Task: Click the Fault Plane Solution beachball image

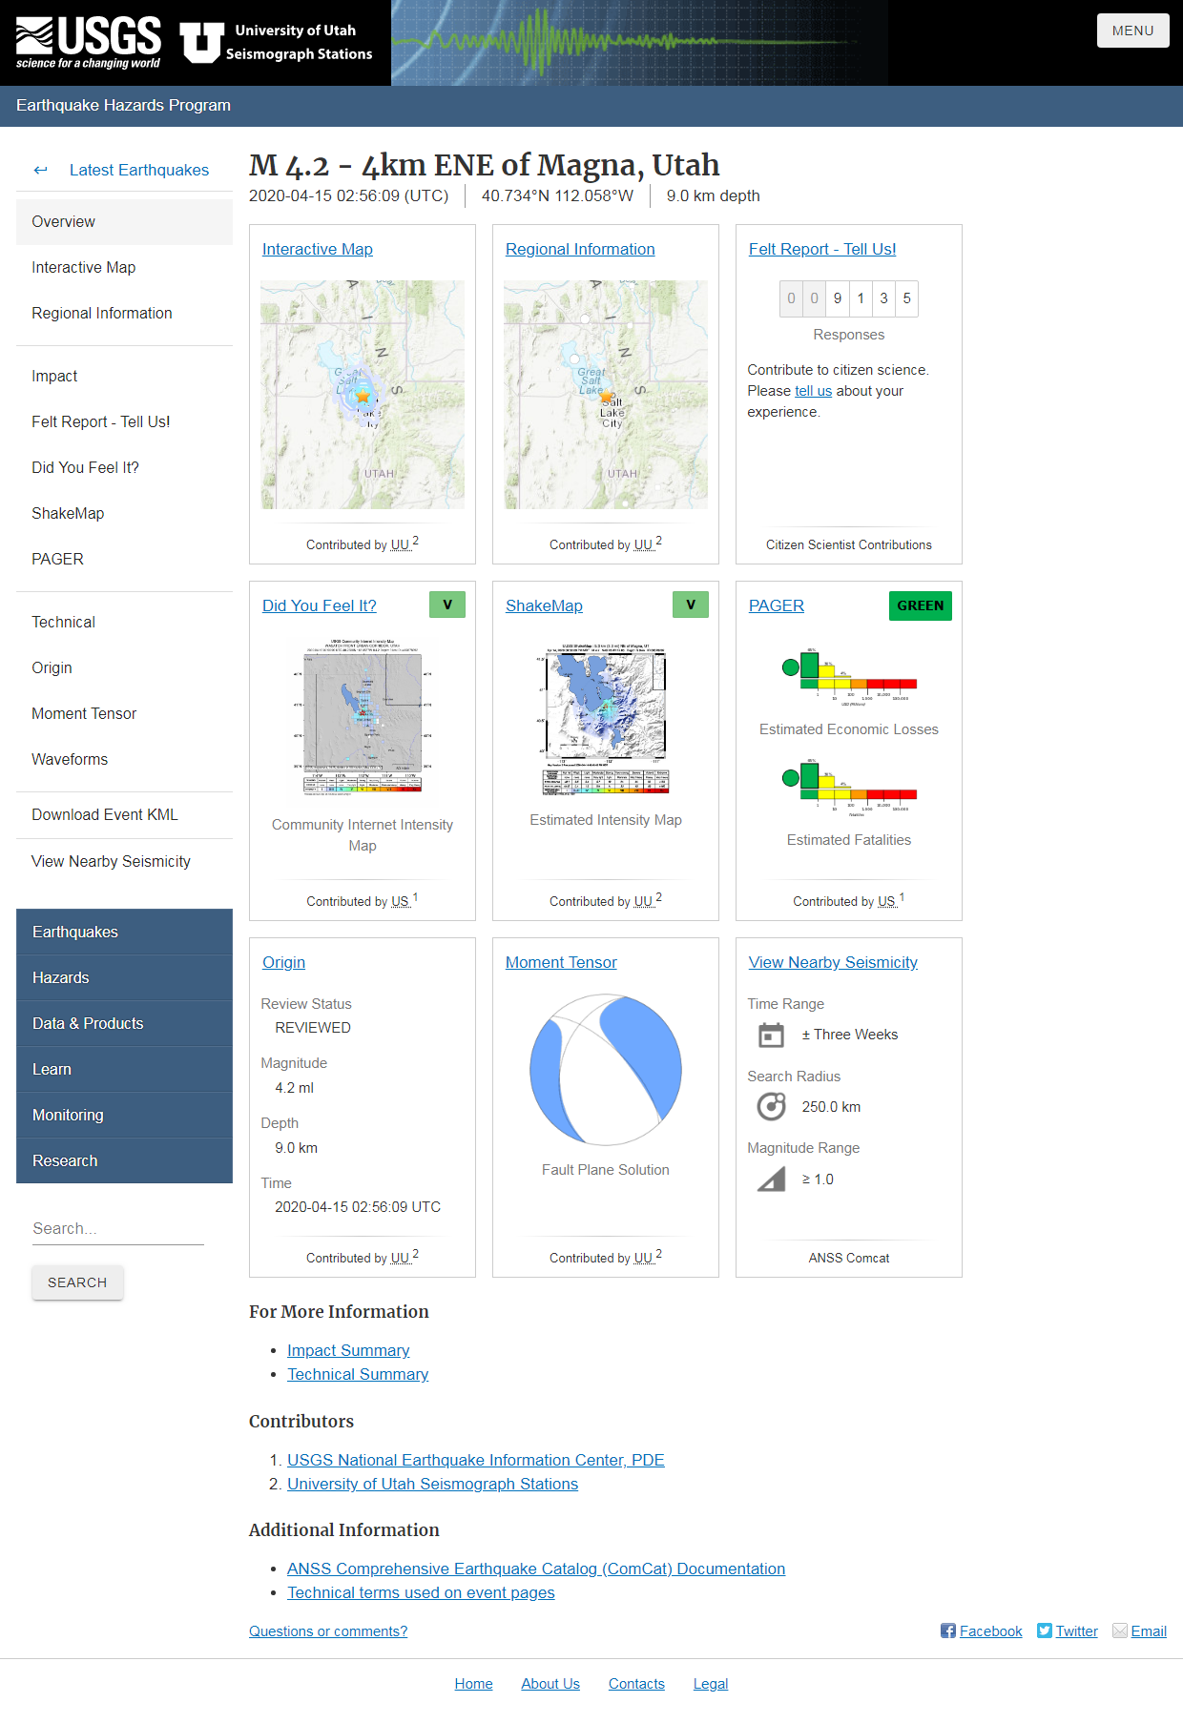Action: (606, 1070)
